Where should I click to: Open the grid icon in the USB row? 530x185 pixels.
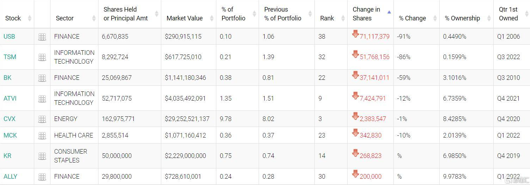coord(42,37)
